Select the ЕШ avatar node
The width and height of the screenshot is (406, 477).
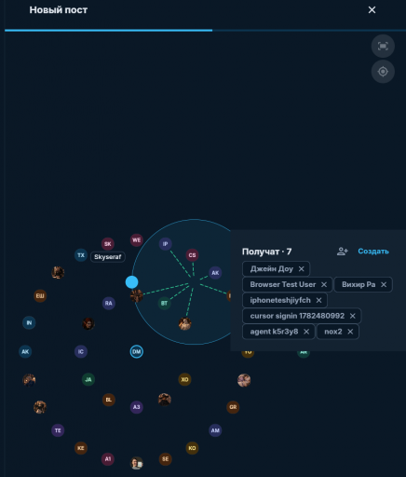point(40,295)
